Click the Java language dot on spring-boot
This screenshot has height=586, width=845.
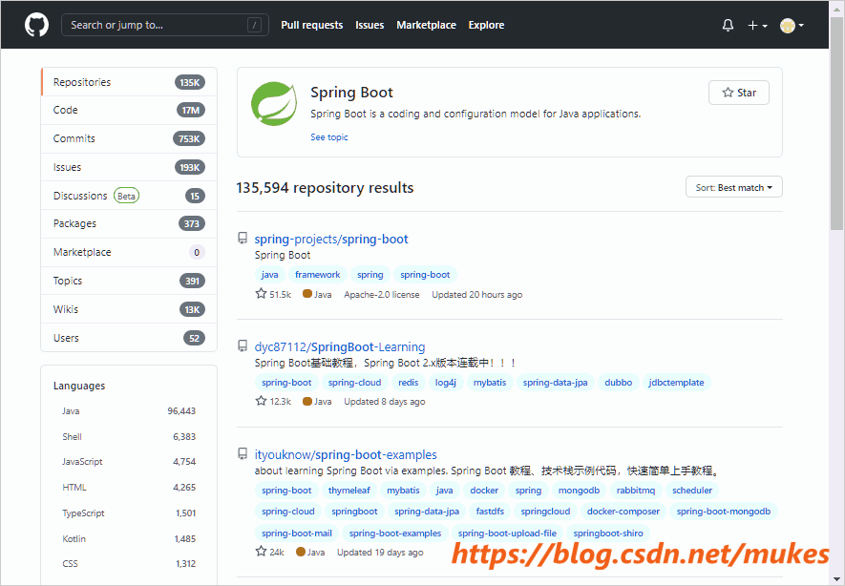(307, 294)
